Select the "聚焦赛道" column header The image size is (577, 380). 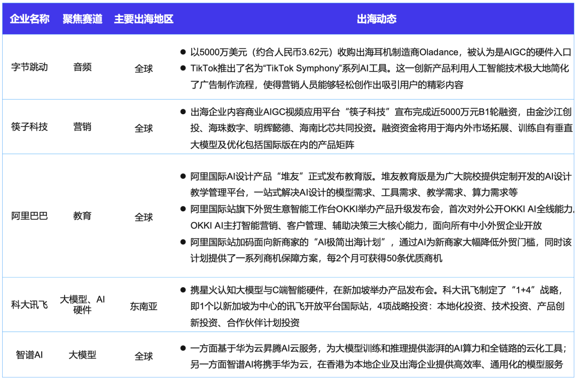[x=82, y=19]
